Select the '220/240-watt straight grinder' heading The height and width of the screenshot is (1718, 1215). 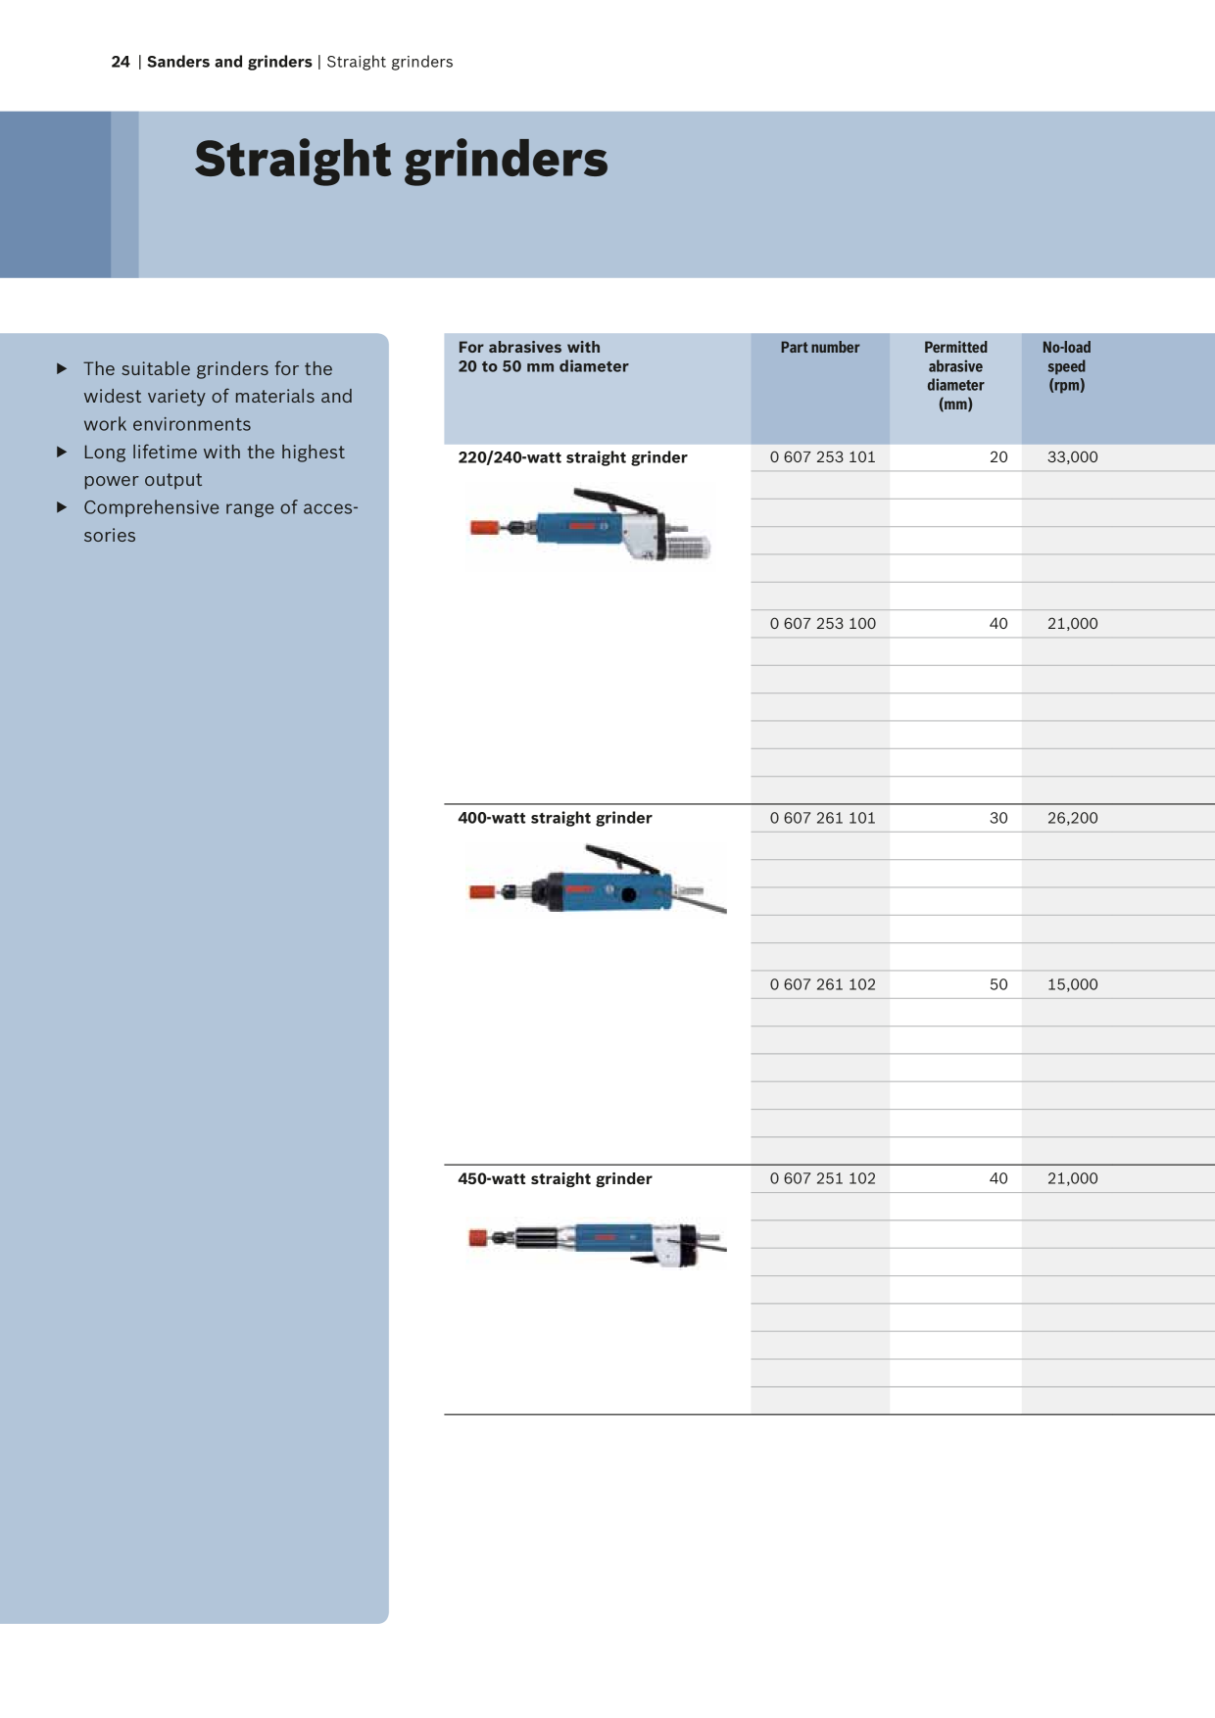[572, 457]
